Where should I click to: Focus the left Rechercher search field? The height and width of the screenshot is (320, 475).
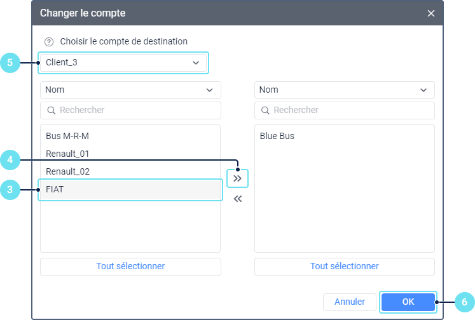137,110
